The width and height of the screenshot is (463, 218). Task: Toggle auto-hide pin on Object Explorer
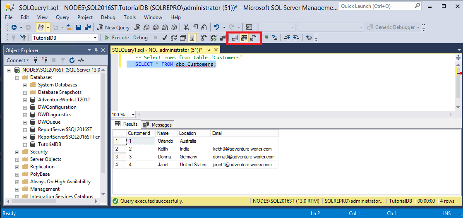click(96, 50)
